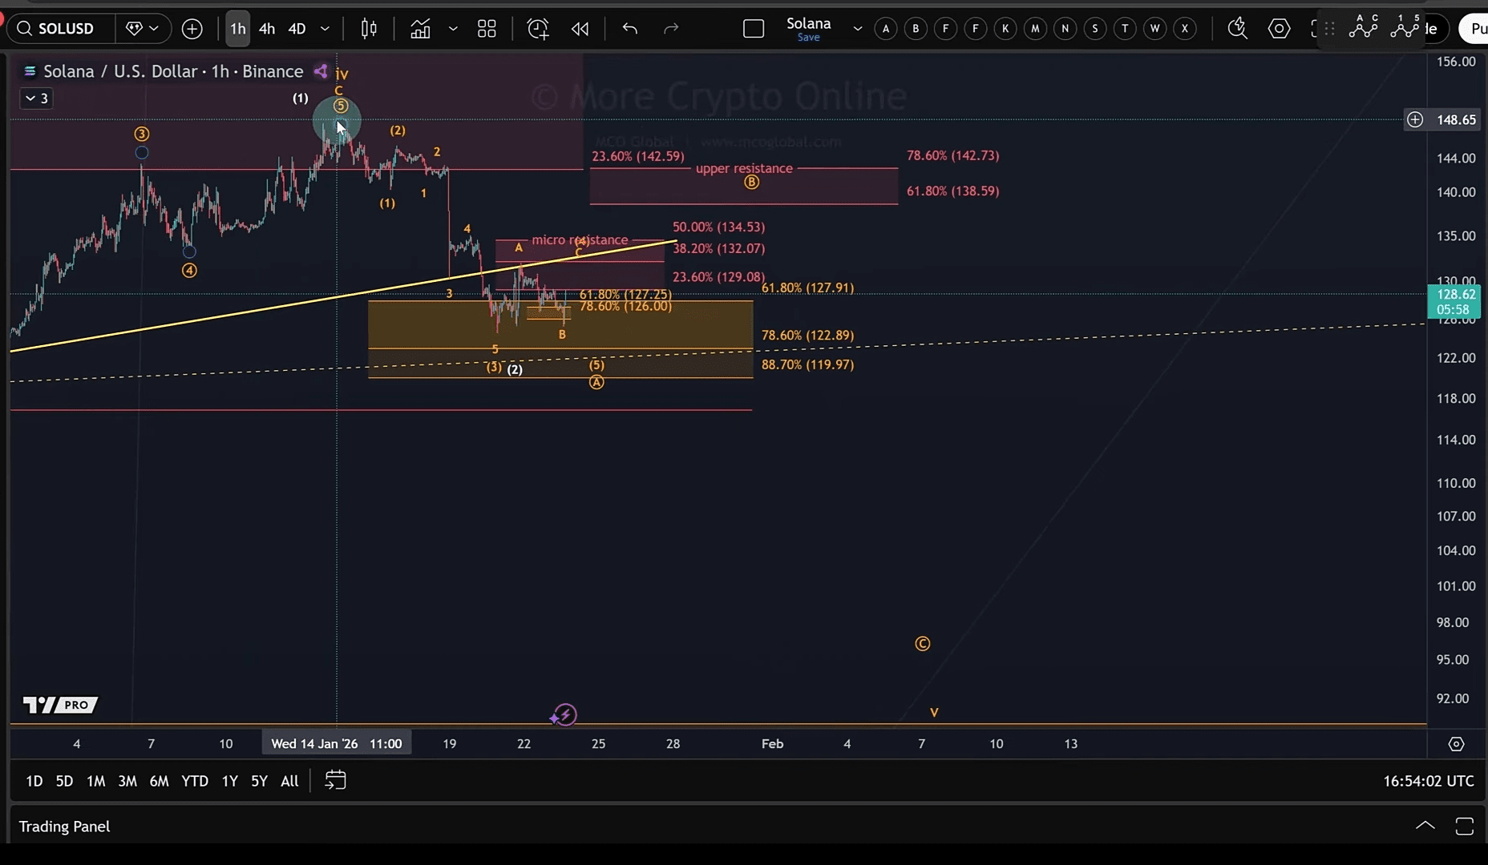Open the go to date calendar
Screen dimensions: 1488x865
click(x=335, y=780)
